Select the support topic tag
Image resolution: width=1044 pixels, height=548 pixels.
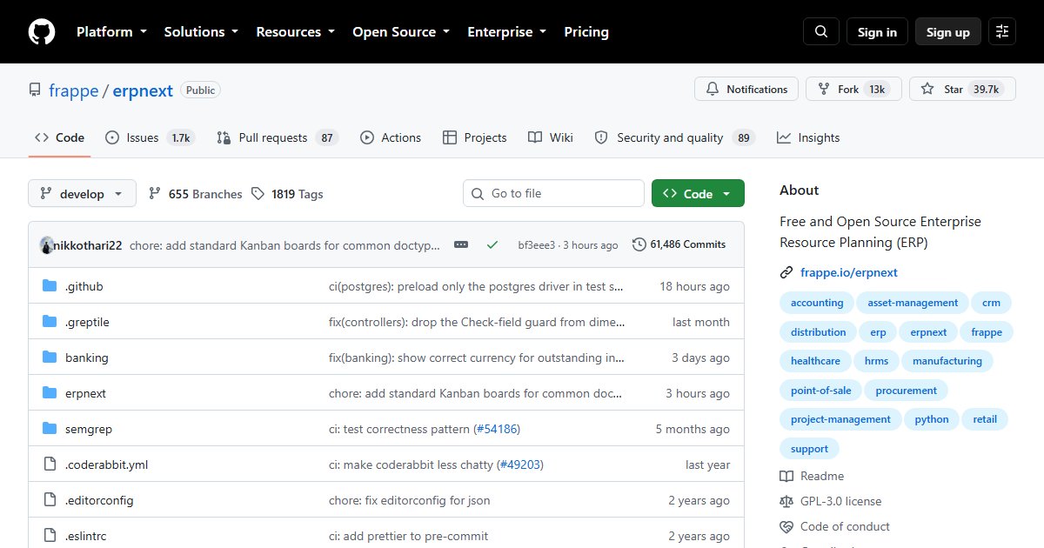810,449
